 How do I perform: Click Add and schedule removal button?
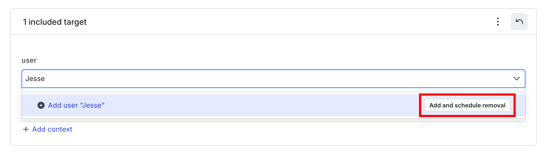[467, 105]
